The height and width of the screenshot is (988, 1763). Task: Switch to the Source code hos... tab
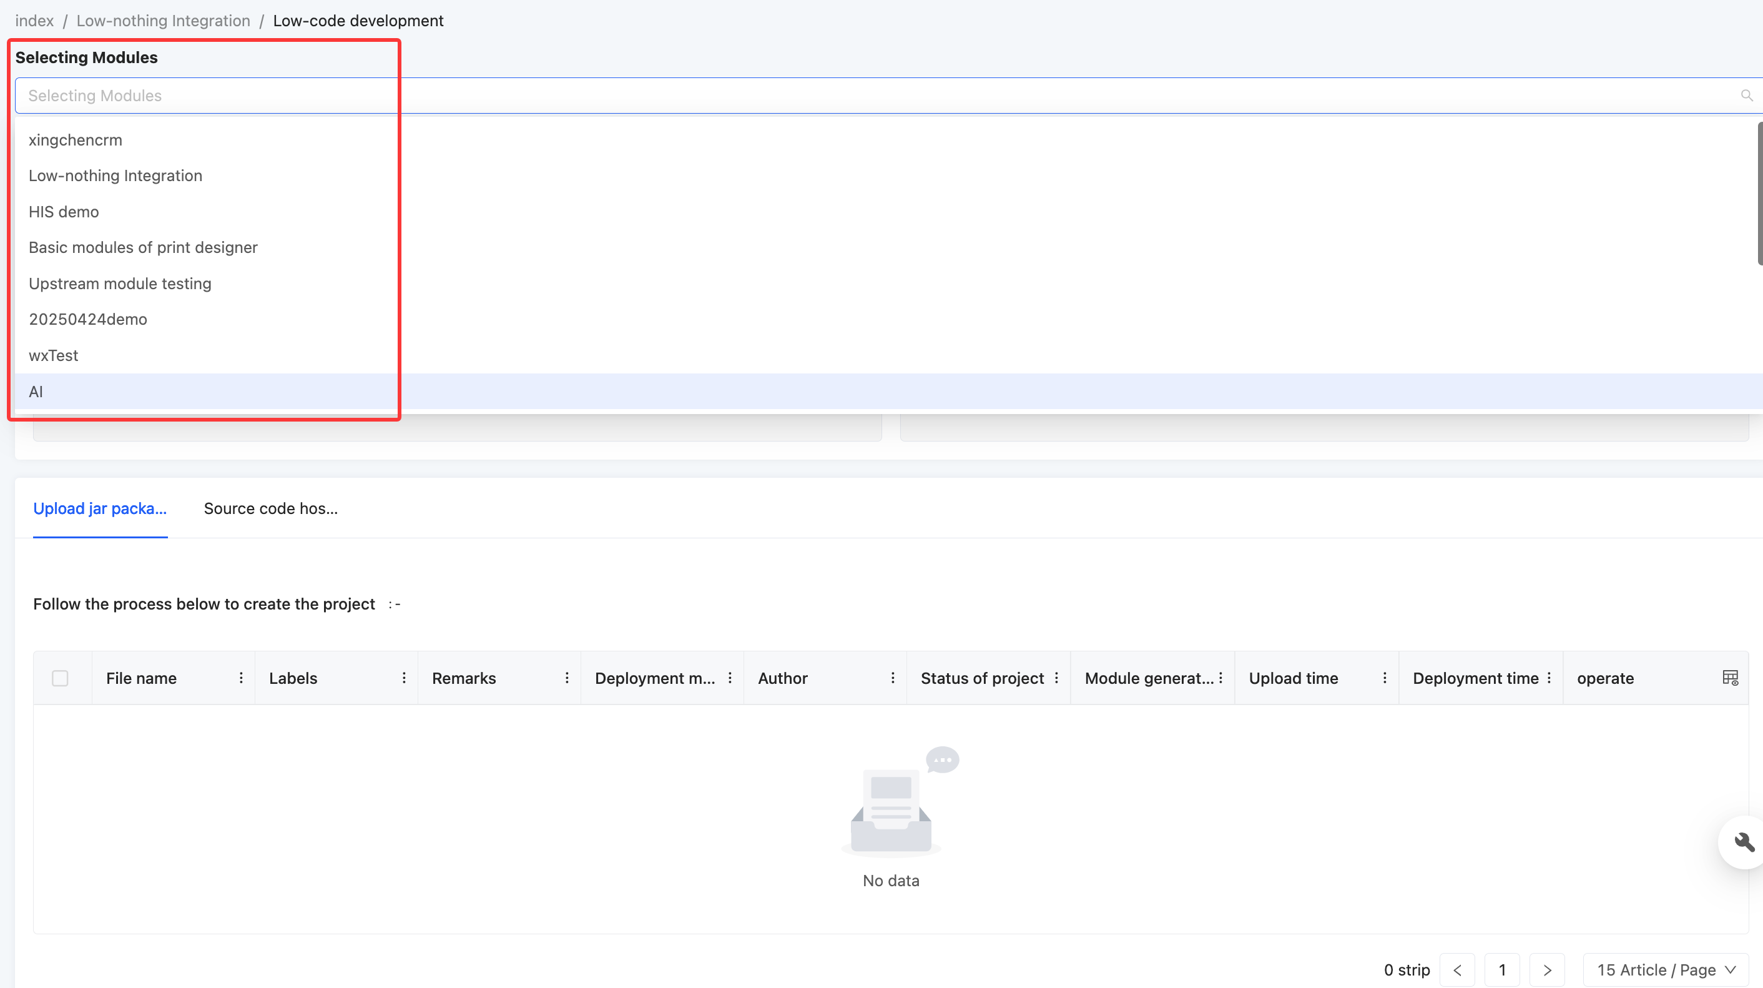click(x=270, y=509)
